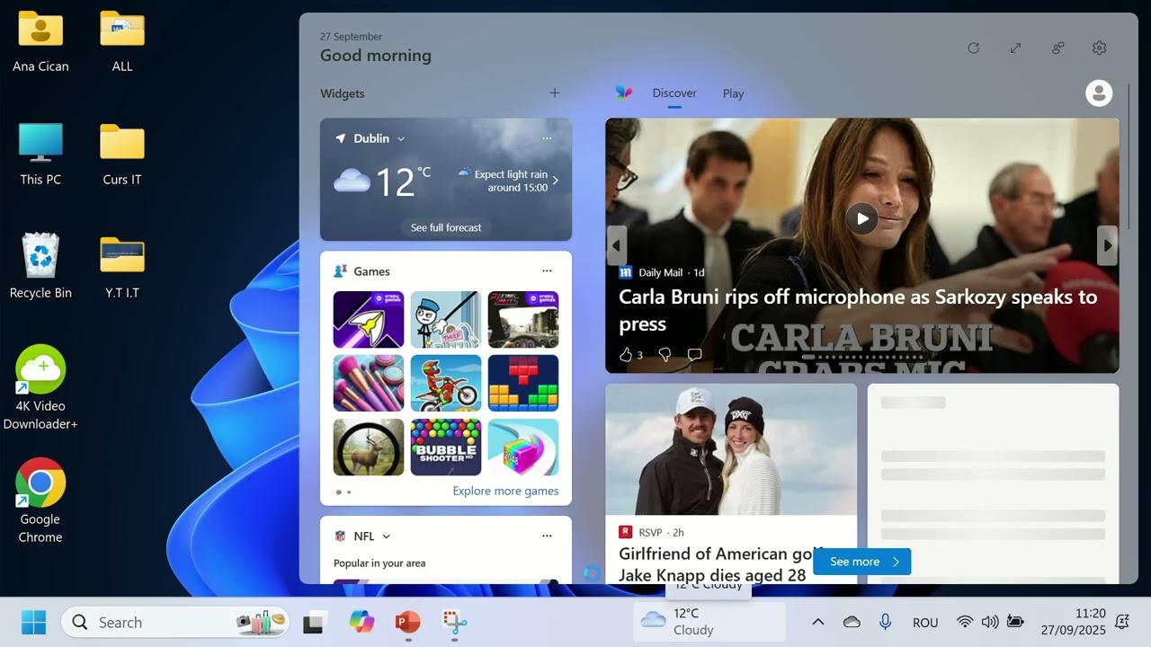Expand the NFL league dropdown

(x=387, y=536)
